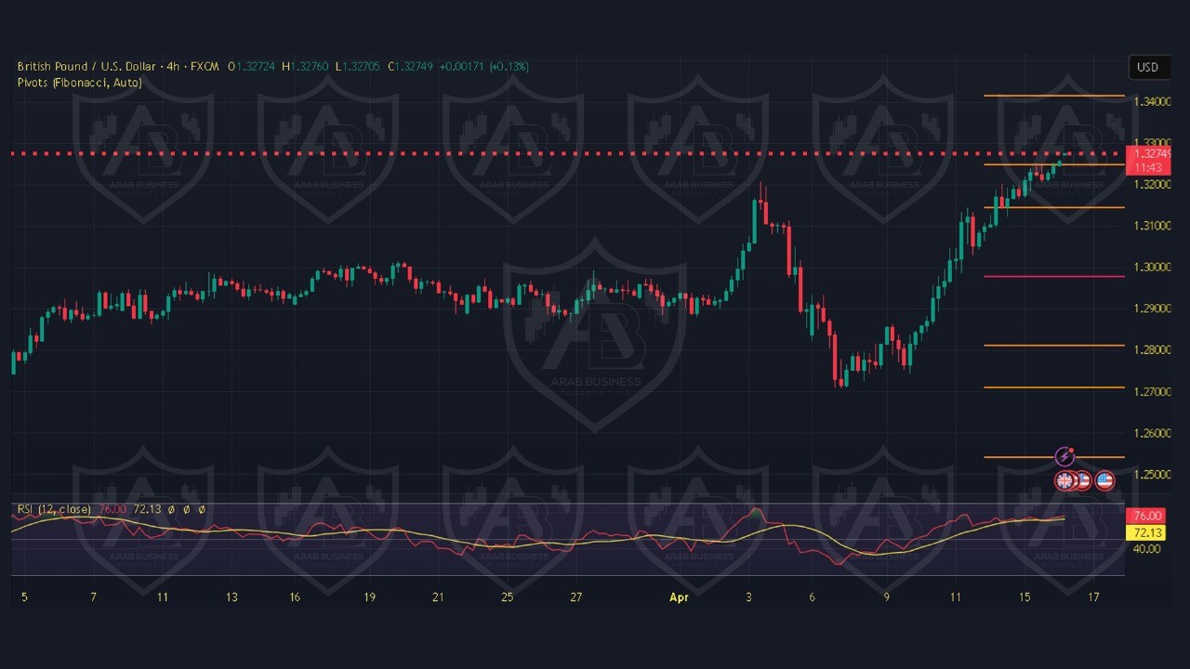
Task: Select the orange pivot line near 1.31400
Action: [1053, 207]
